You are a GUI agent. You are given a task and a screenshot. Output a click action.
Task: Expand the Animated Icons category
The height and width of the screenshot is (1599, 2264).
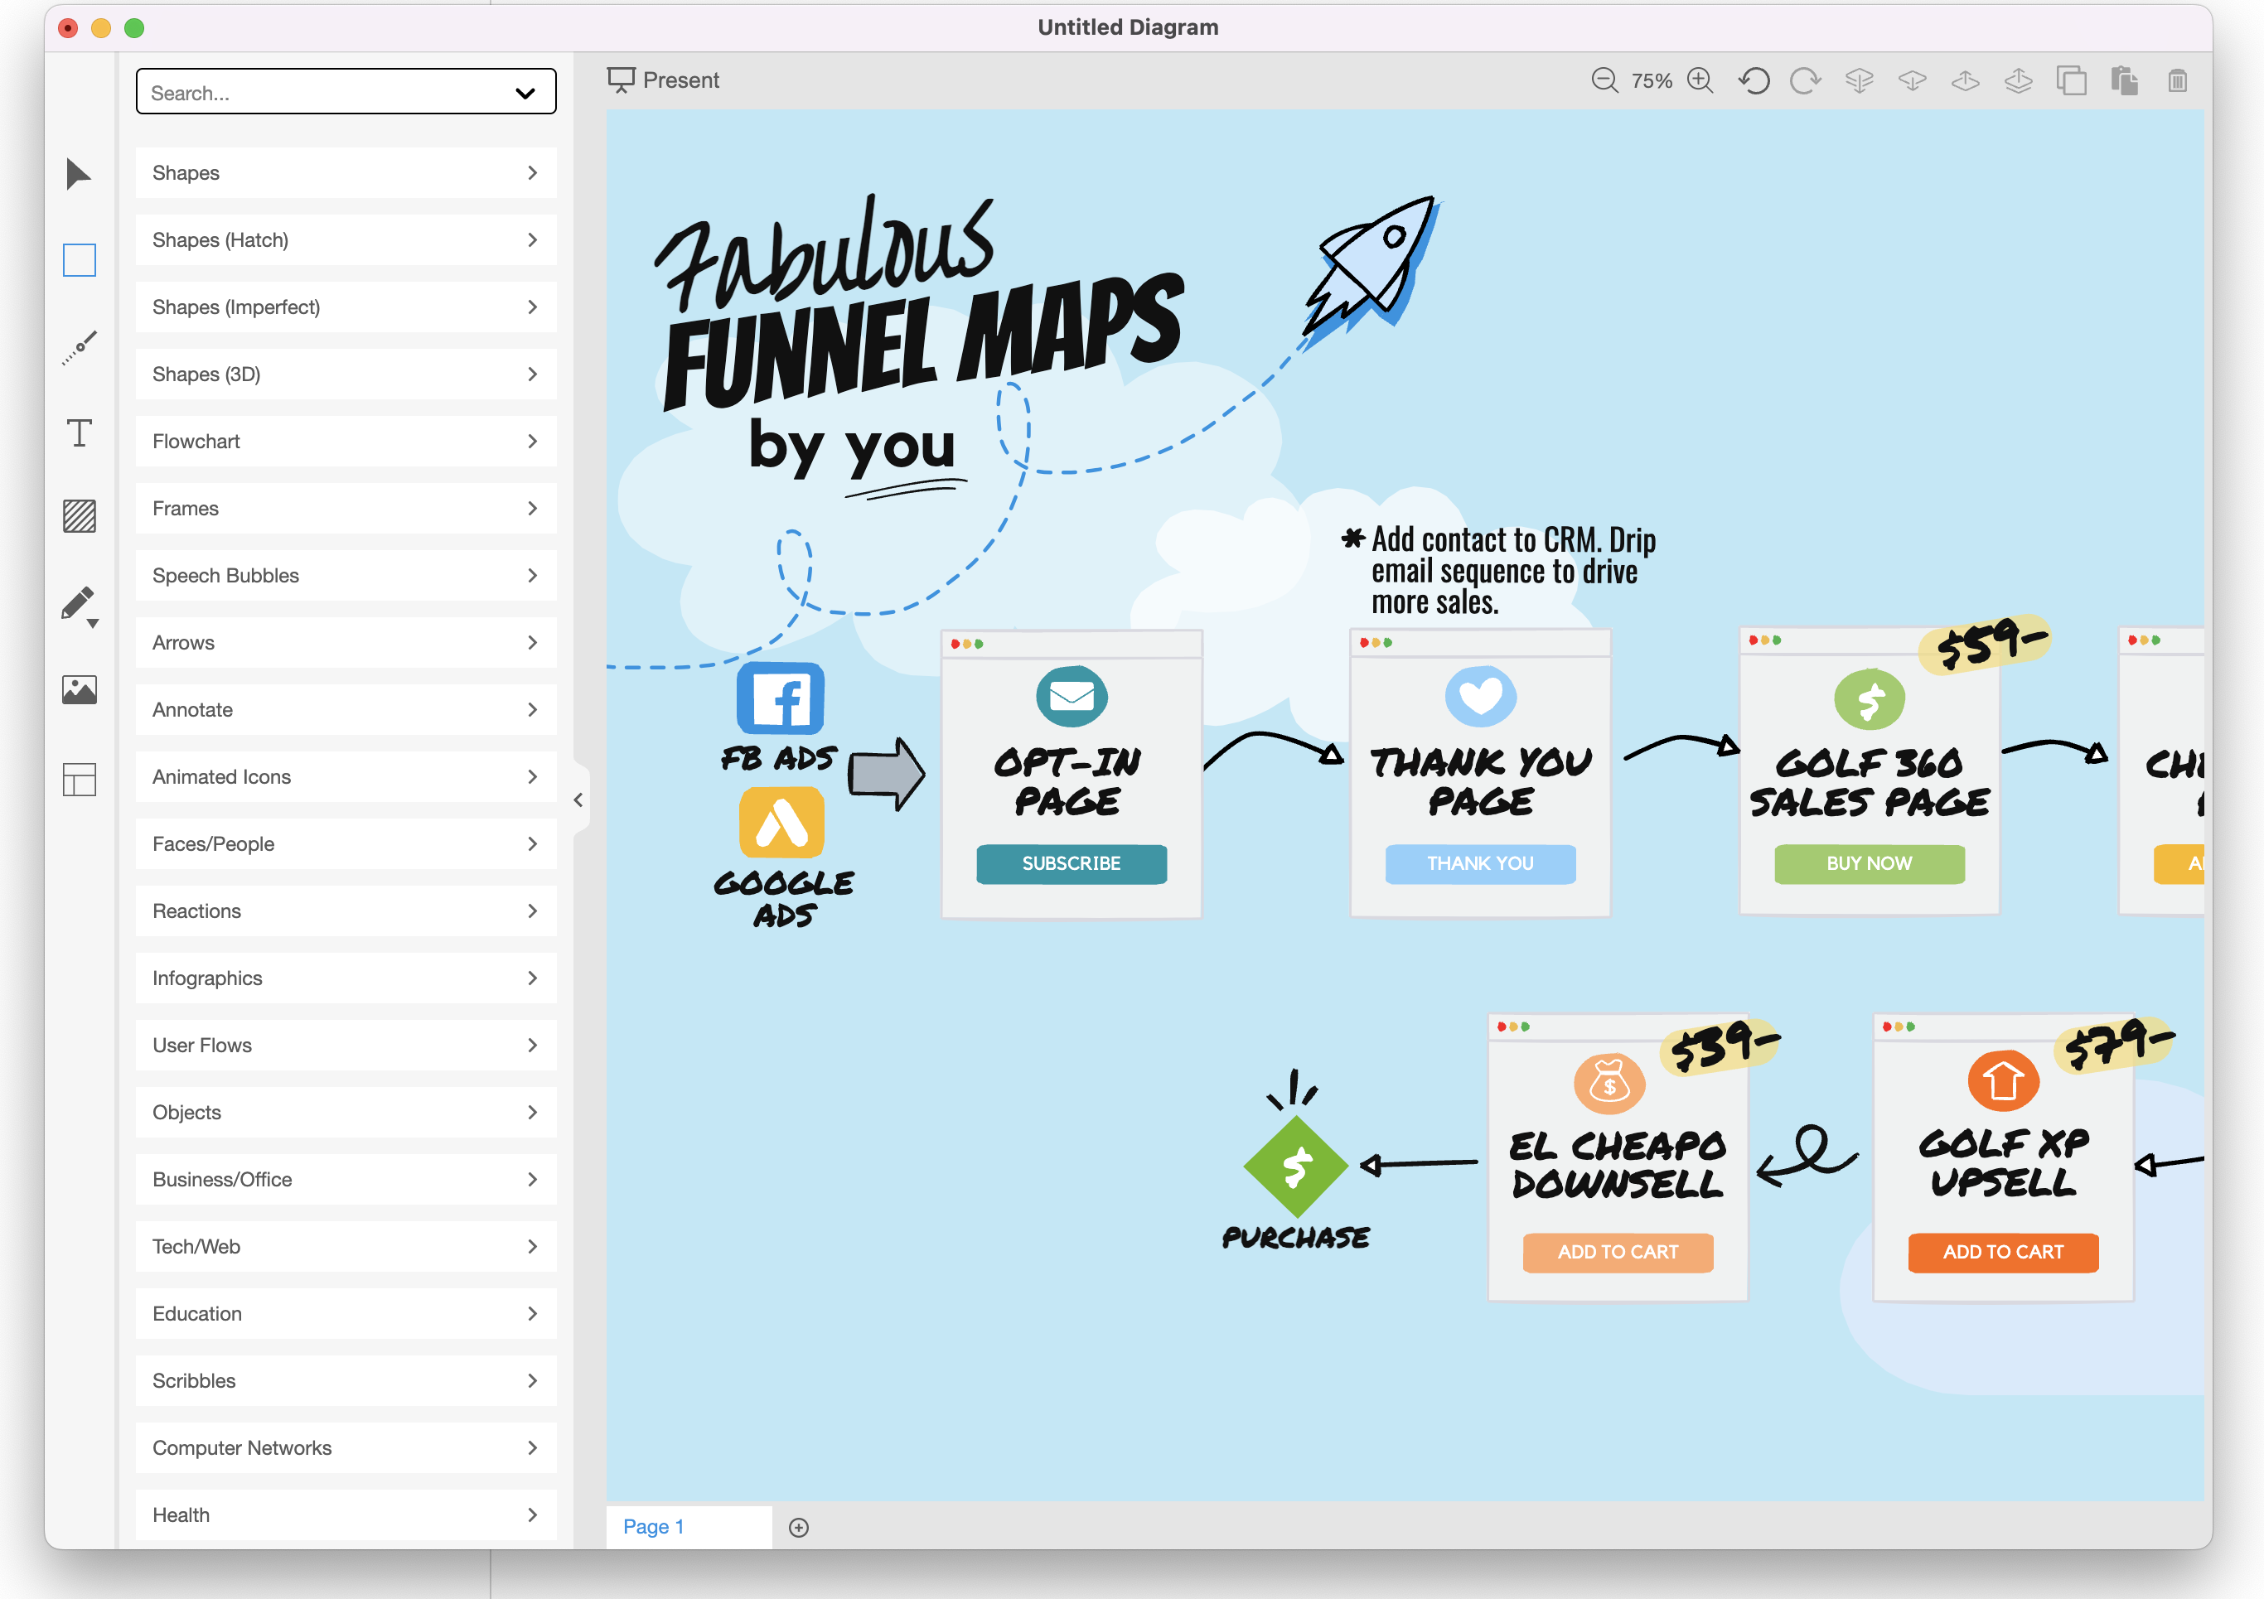pyautogui.click(x=345, y=775)
